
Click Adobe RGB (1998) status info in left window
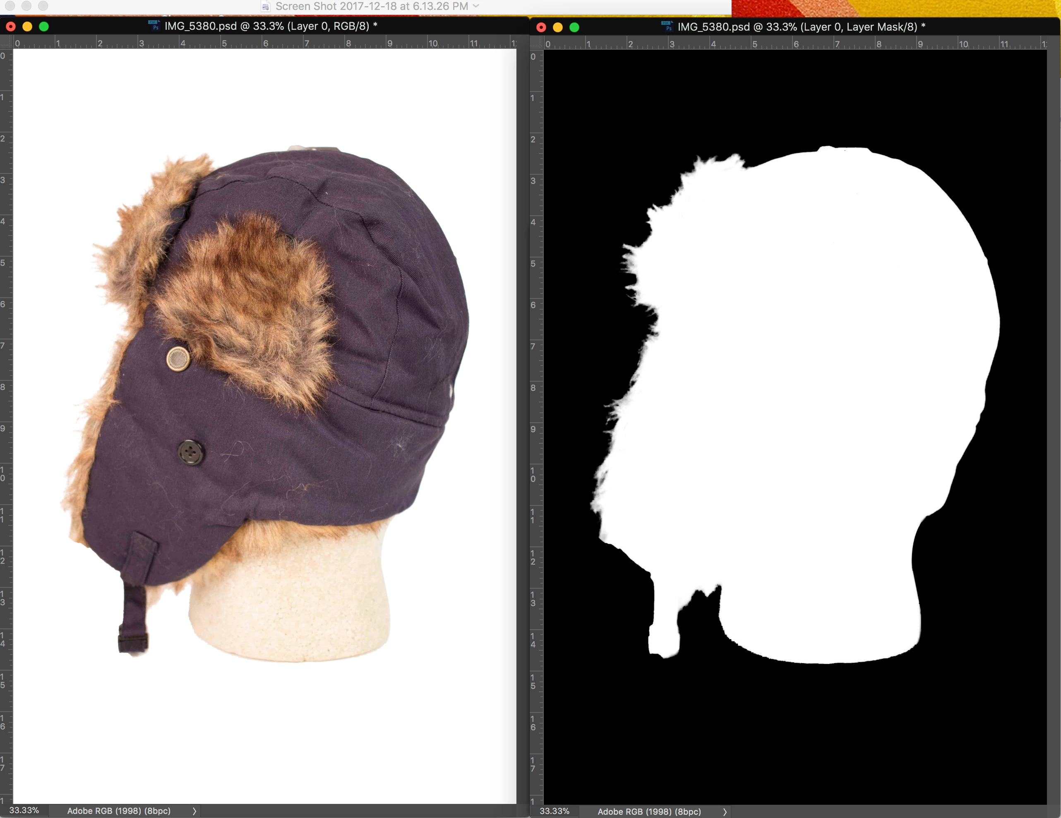pyautogui.click(x=118, y=811)
